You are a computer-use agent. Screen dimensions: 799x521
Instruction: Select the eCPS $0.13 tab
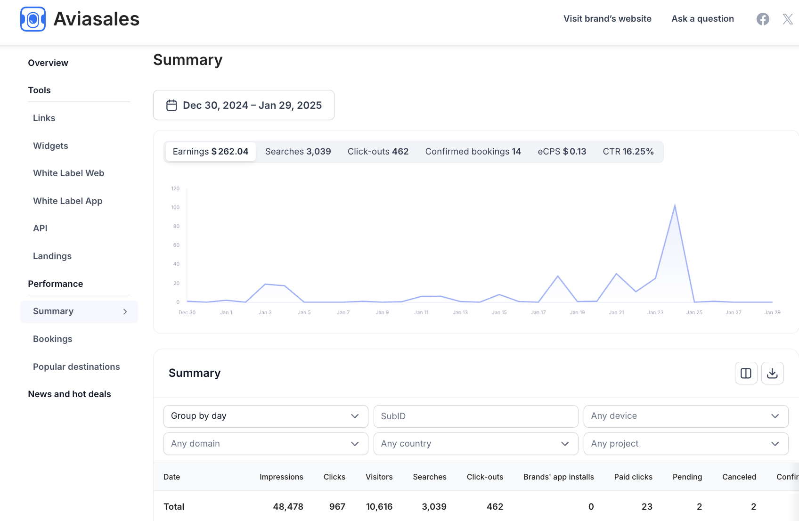[x=562, y=152]
